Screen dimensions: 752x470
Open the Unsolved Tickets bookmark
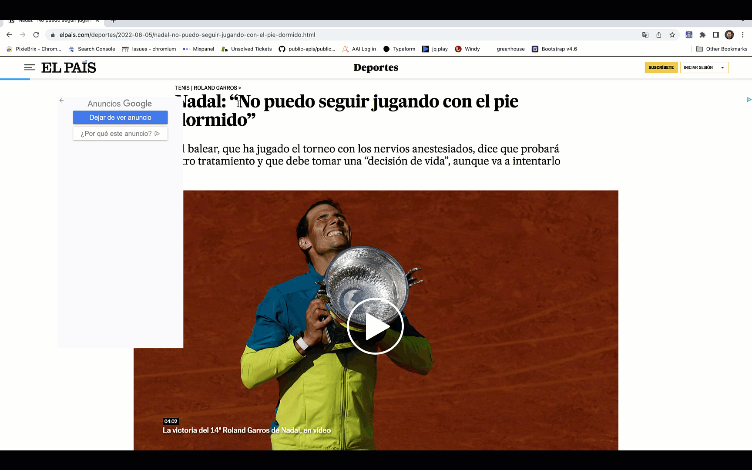tap(247, 49)
